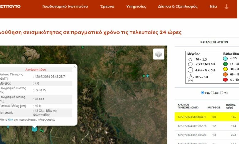Click the latitude value 39.3175 in popup

point(40,90)
